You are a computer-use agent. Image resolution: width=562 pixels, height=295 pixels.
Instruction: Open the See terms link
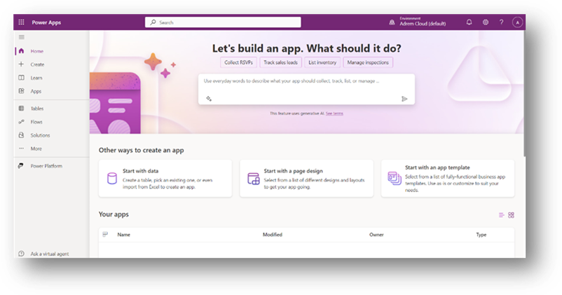point(334,114)
